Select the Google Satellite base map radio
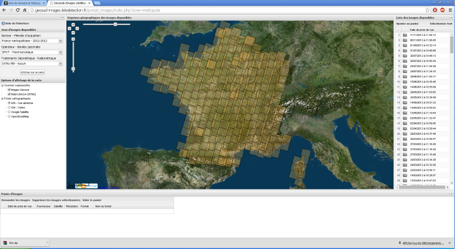The width and height of the screenshot is (455, 249). (9, 111)
